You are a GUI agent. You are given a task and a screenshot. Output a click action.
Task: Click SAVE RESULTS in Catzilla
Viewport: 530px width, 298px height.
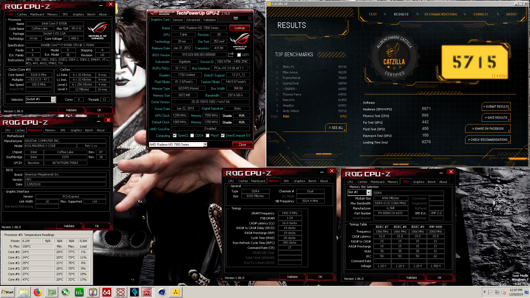click(496, 118)
